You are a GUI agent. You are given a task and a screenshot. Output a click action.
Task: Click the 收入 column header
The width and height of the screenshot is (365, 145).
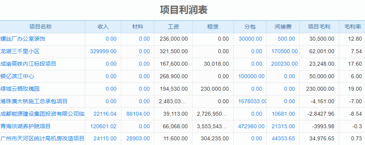[x=103, y=27]
